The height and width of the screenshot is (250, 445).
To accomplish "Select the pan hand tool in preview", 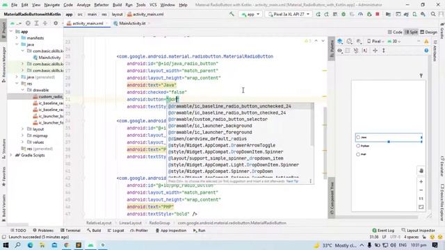I will [x=421, y=171].
